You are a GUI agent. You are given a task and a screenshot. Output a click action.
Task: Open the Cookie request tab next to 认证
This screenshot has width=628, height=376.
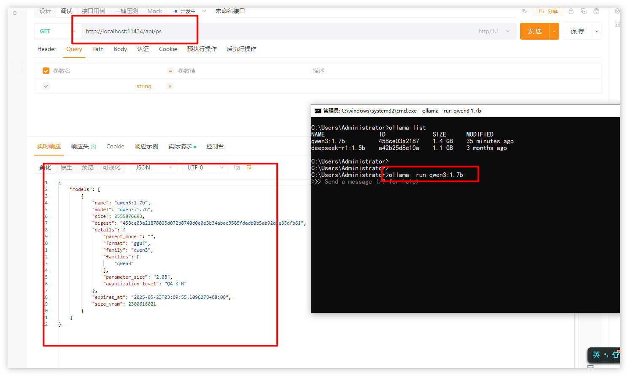(168, 49)
